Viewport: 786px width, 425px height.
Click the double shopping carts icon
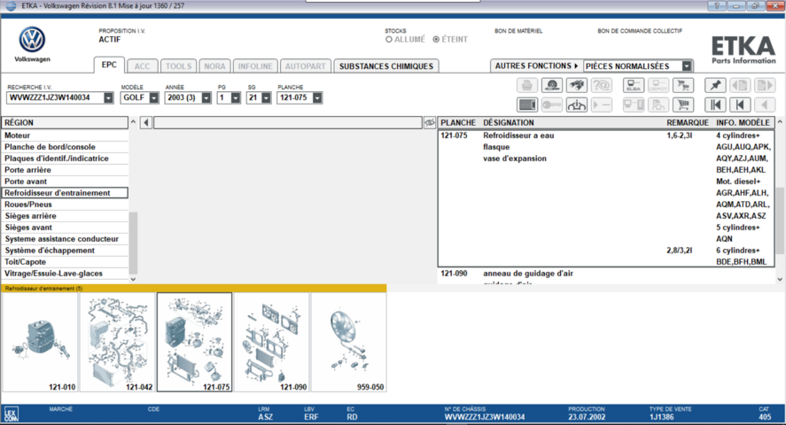coord(683,85)
